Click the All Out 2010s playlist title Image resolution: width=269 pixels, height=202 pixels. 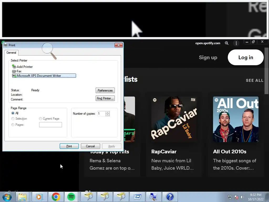230,151
